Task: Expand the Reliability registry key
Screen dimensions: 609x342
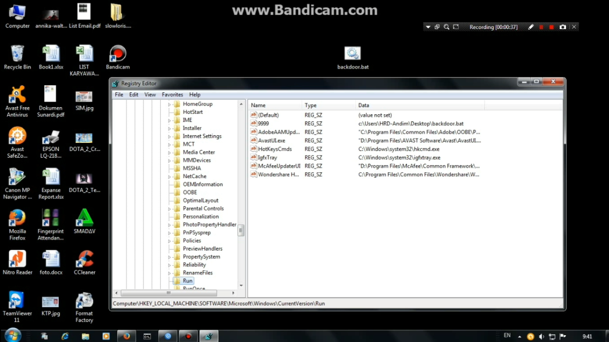Action: (169, 265)
